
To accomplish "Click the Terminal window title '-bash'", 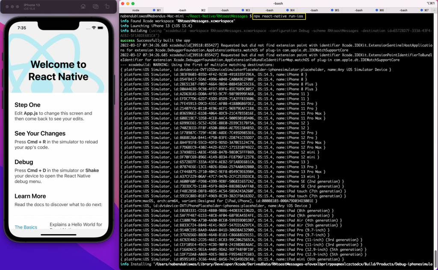I will pos(278,3).
